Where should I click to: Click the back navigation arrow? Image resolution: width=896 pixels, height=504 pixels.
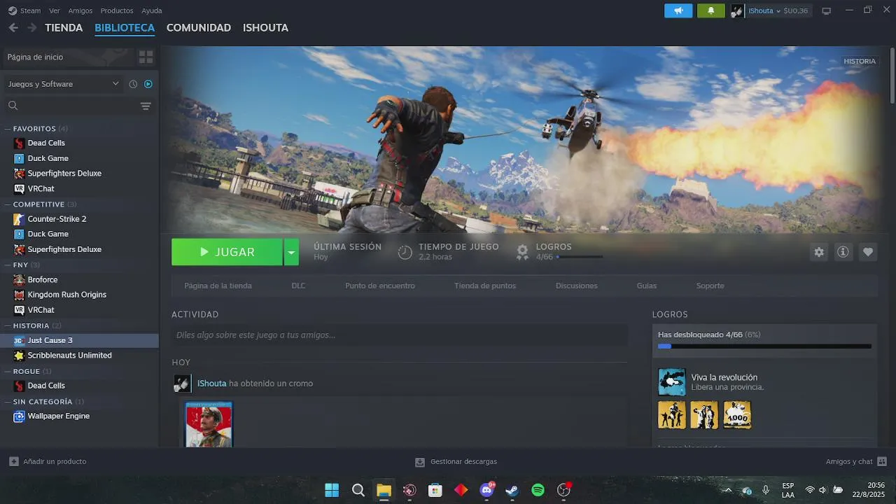[x=13, y=28]
